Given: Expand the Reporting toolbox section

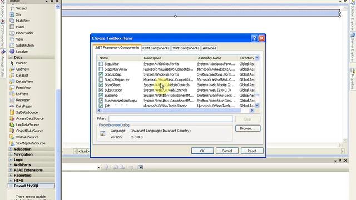Looking at the screenshot, I should 11,176.
